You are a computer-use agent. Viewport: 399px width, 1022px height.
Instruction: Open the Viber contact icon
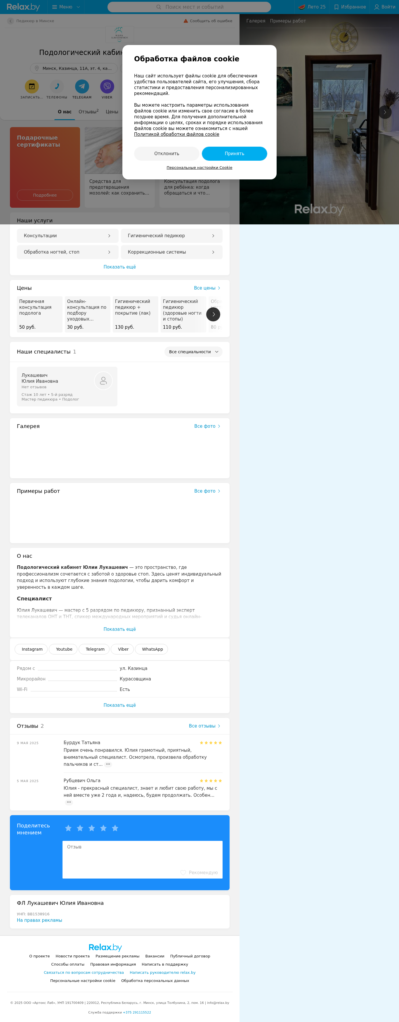[107, 86]
